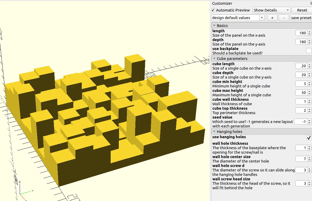Click the cube length value field

(301, 66)
